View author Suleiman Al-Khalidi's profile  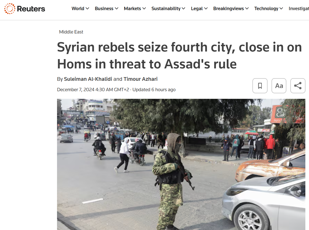(88, 79)
